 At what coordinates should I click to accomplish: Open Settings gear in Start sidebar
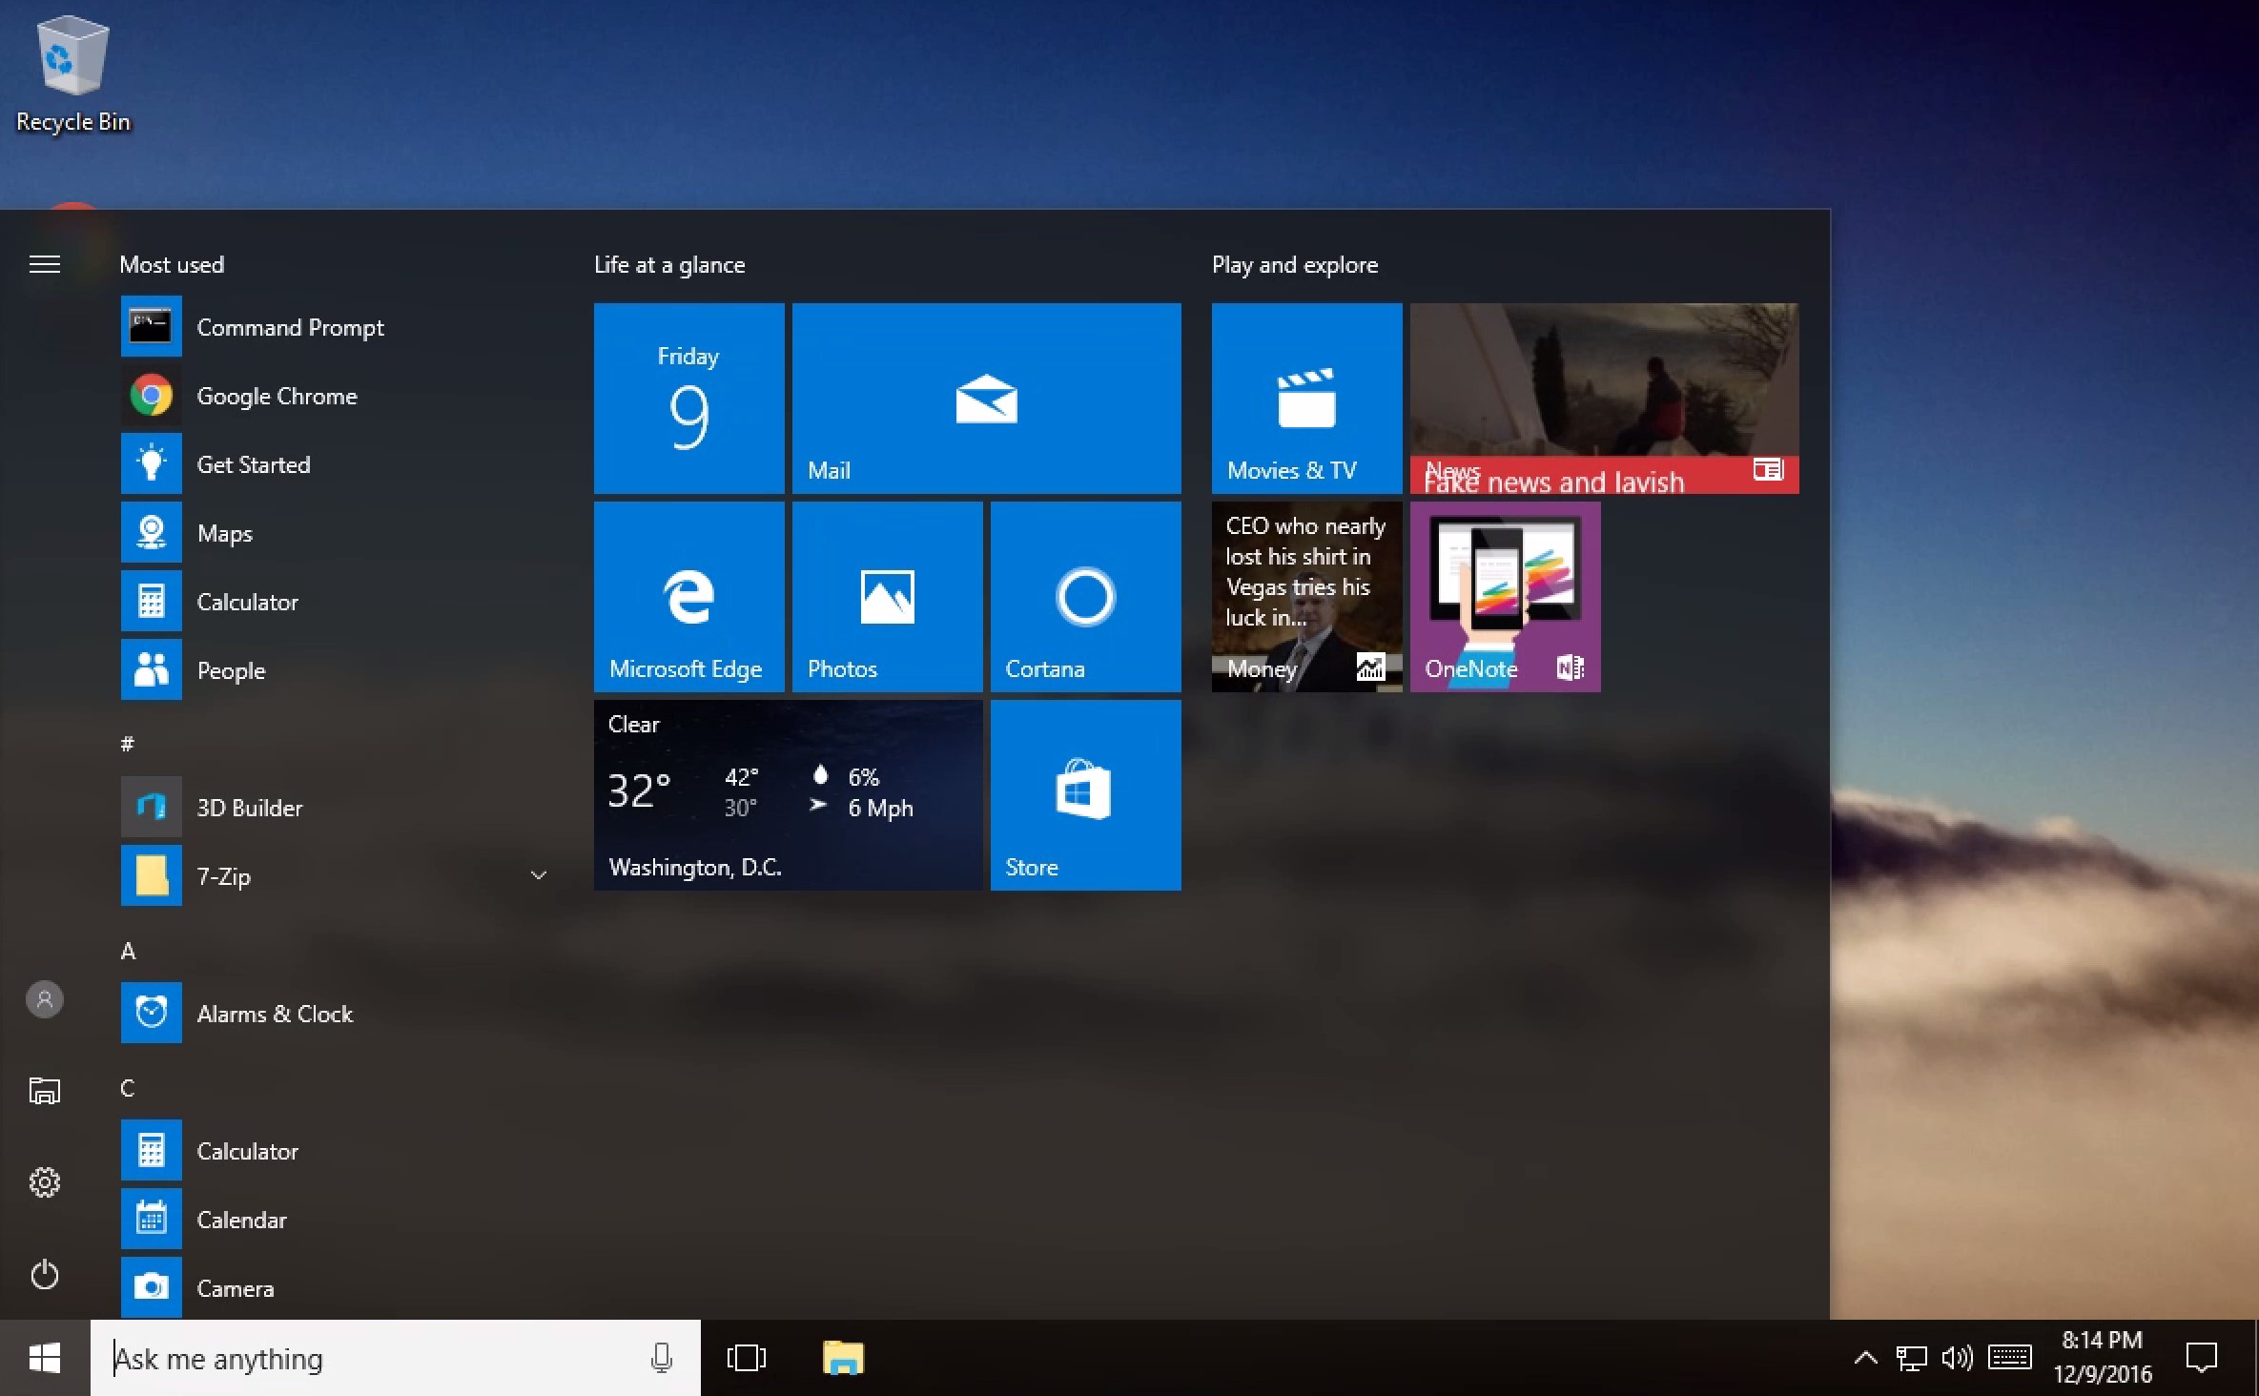pos(45,1182)
